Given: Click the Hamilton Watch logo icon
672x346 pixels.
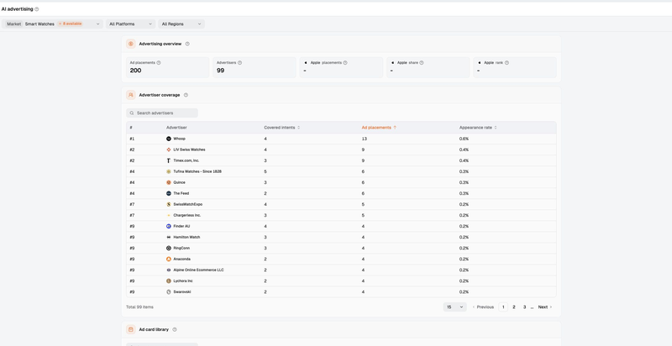Looking at the screenshot, I should coord(169,237).
